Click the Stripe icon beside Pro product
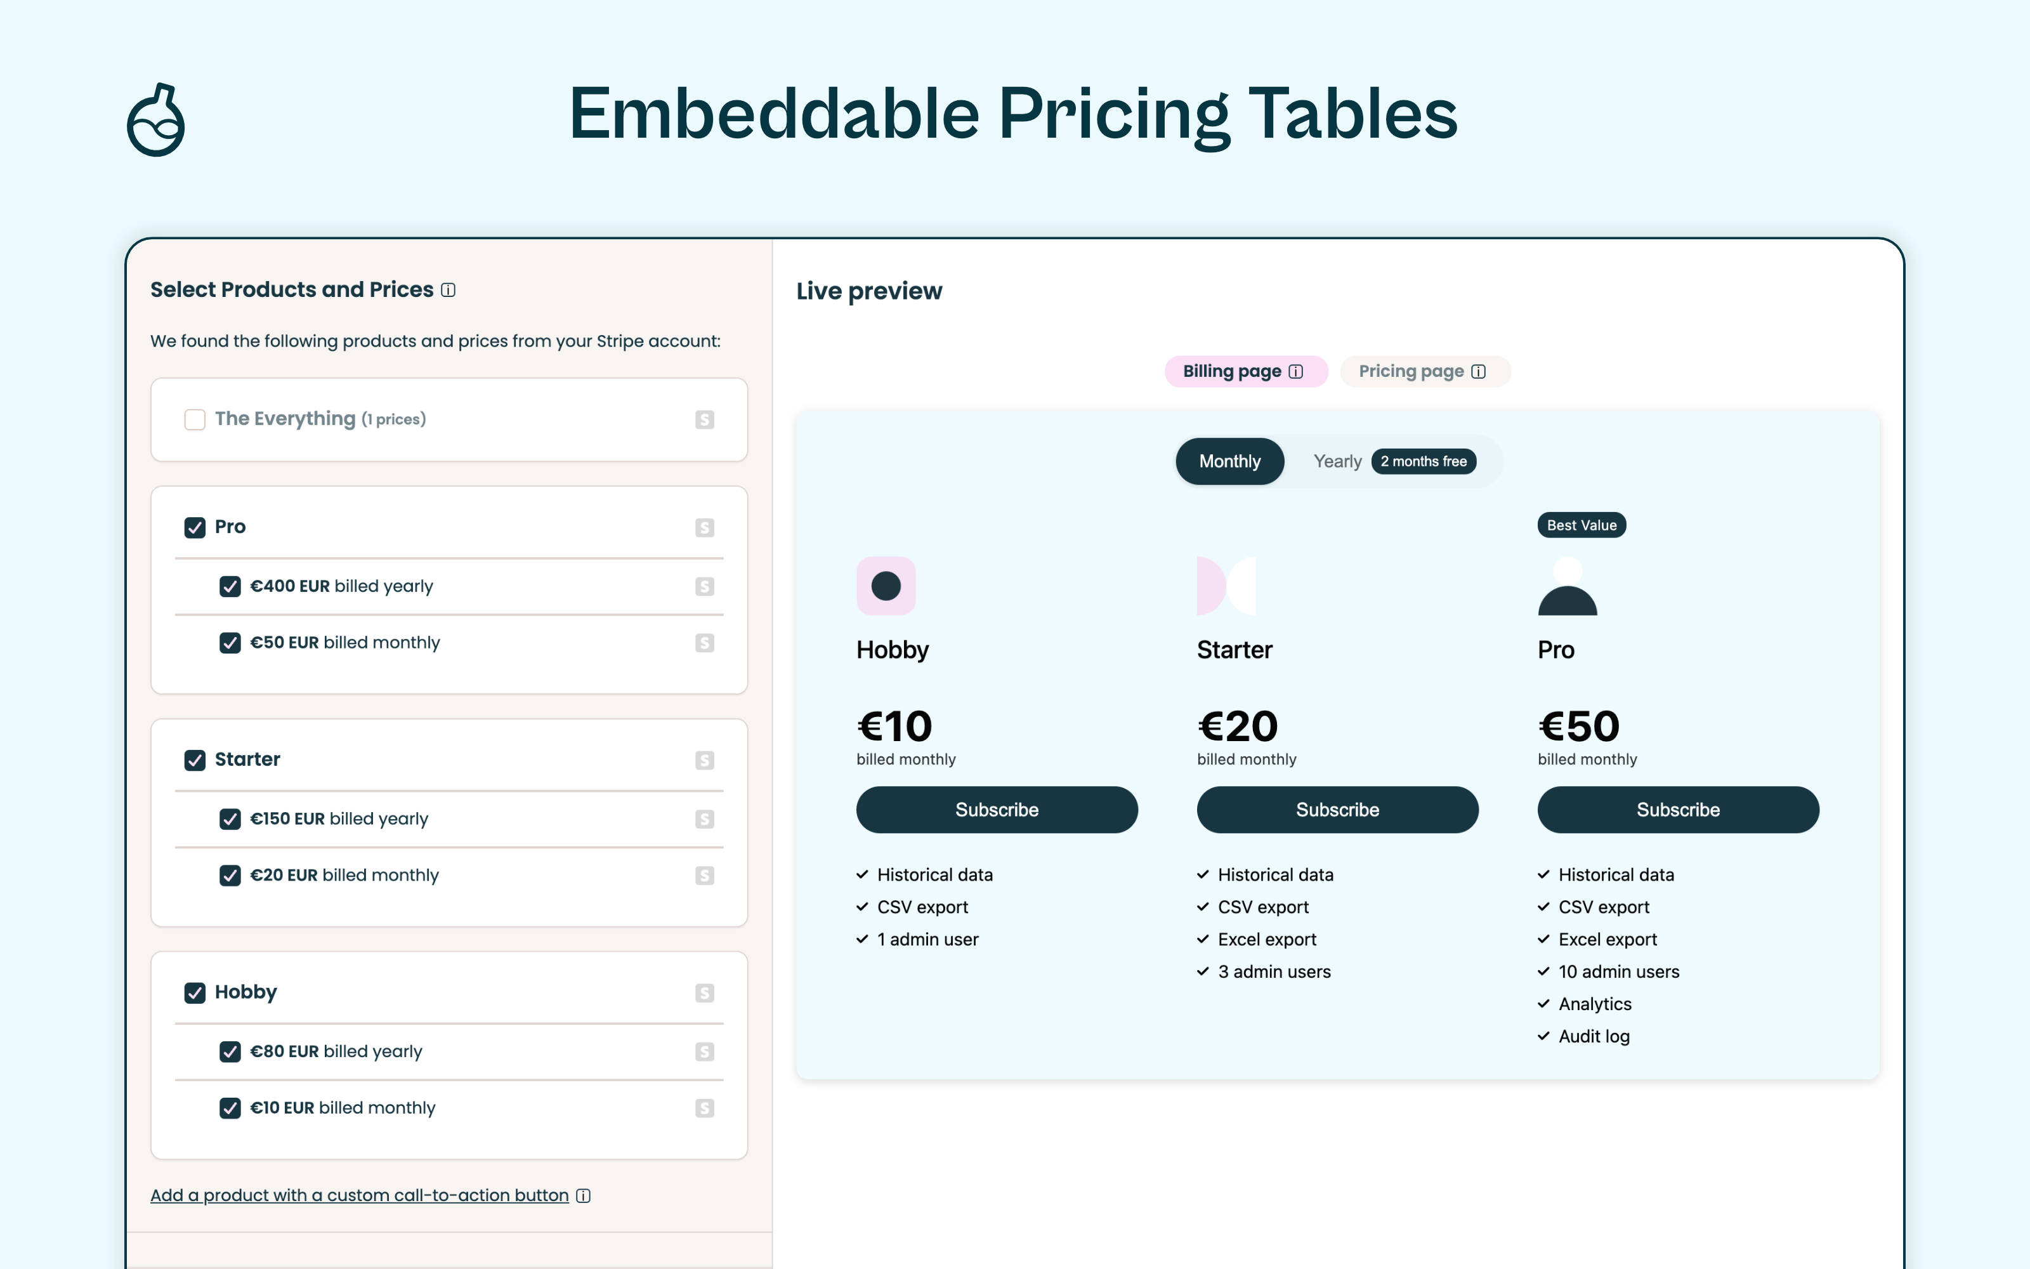 point(705,527)
